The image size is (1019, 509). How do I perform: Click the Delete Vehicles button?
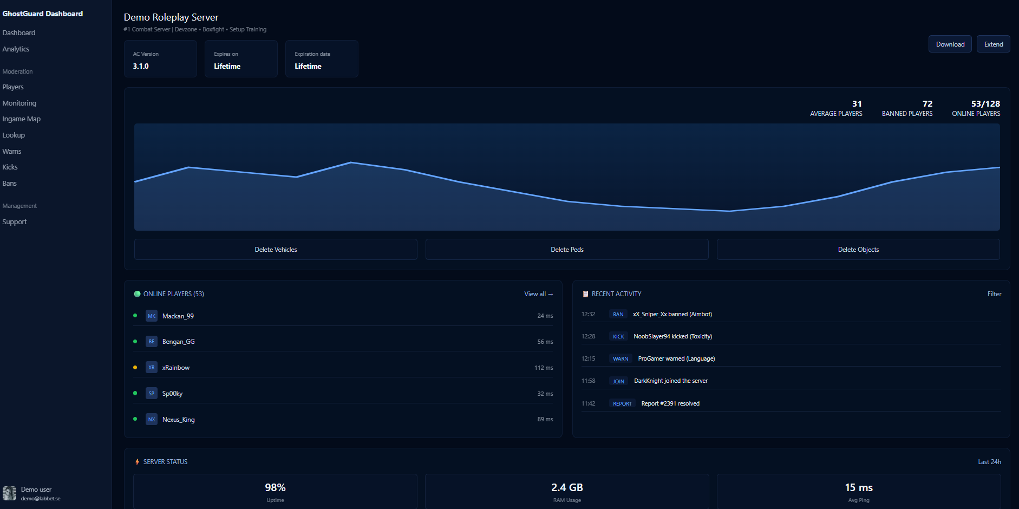click(x=276, y=250)
